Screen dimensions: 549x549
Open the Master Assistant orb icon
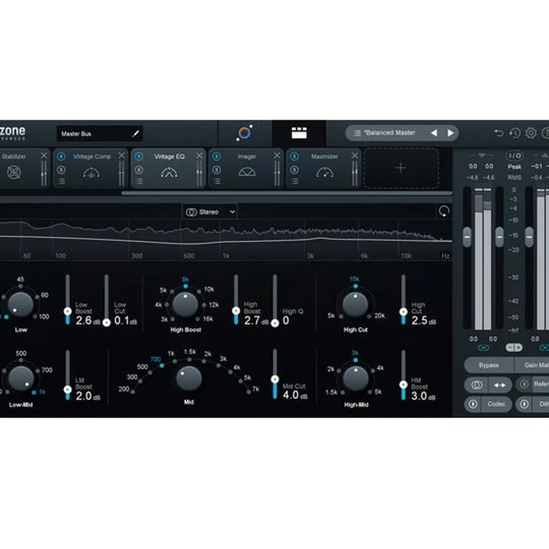[x=245, y=133]
